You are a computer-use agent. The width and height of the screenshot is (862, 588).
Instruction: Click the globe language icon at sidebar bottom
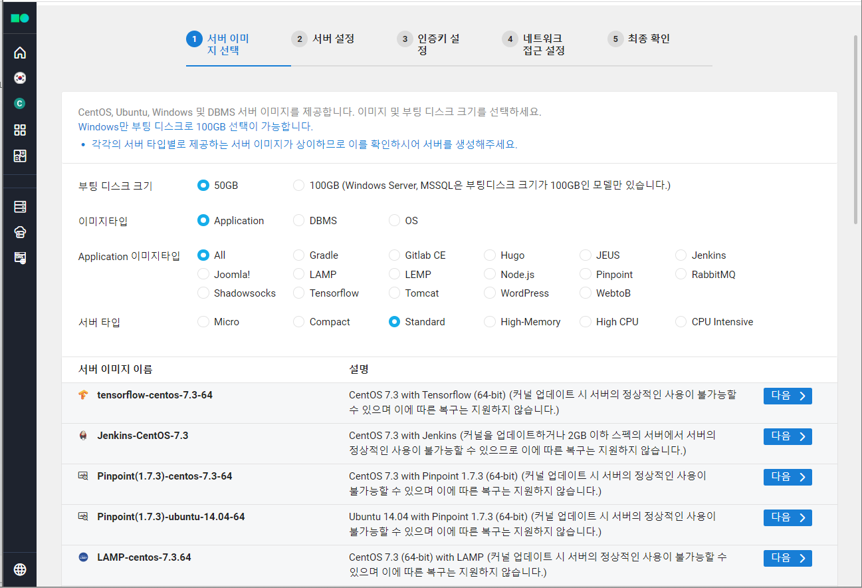click(20, 569)
